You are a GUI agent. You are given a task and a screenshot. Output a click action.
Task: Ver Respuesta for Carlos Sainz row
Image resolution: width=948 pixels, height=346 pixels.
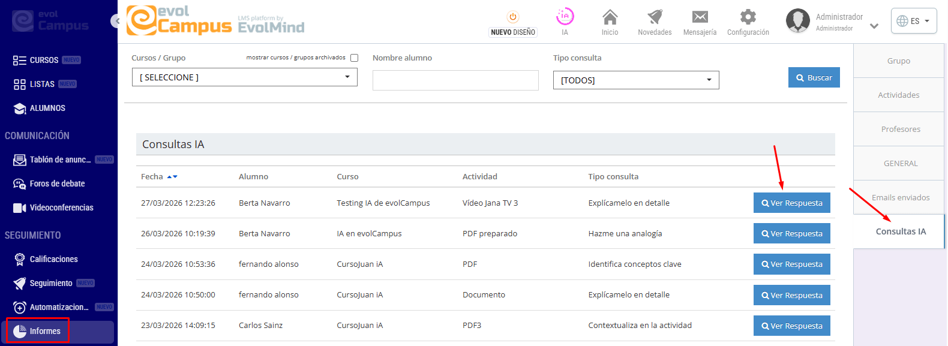click(x=792, y=326)
